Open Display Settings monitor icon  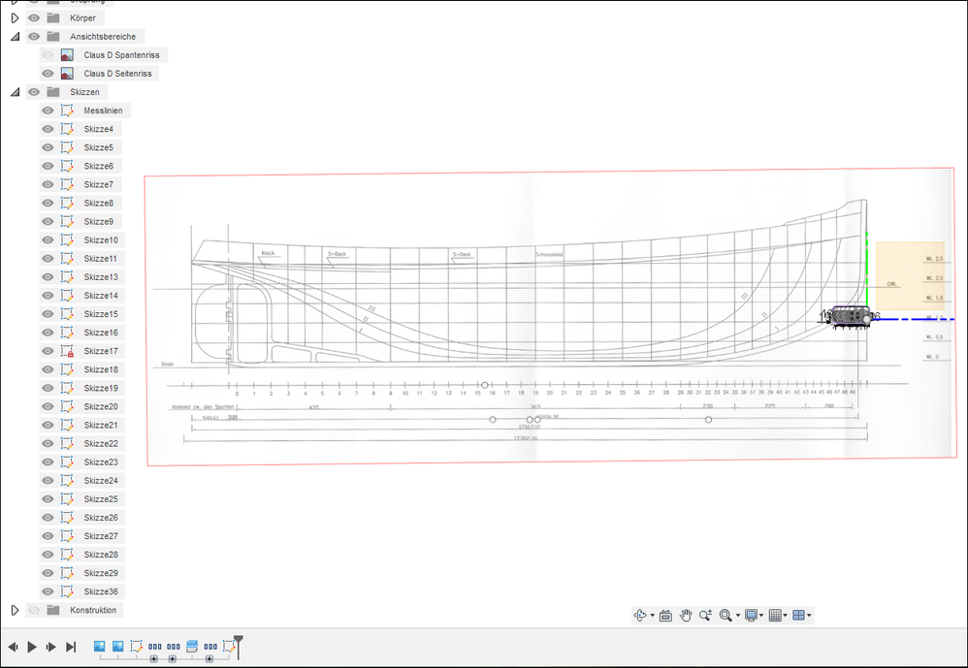pyautogui.click(x=751, y=615)
